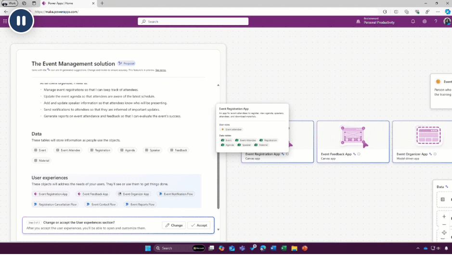452x255 pixels.
Task: Open browser essentials heart icon
Action: pos(417,12)
